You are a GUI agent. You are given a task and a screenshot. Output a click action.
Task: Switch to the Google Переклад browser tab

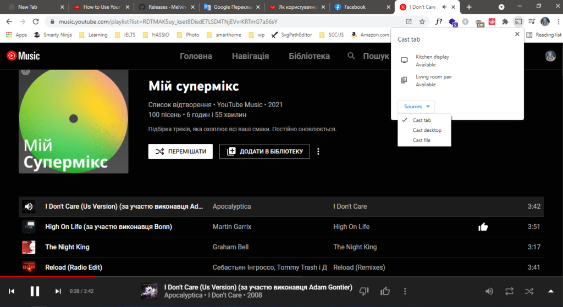[x=233, y=7]
